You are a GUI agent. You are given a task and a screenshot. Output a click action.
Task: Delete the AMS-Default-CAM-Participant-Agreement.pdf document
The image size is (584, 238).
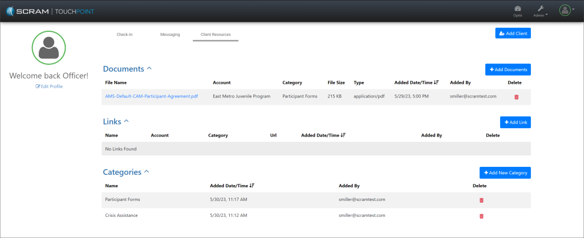tap(516, 97)
